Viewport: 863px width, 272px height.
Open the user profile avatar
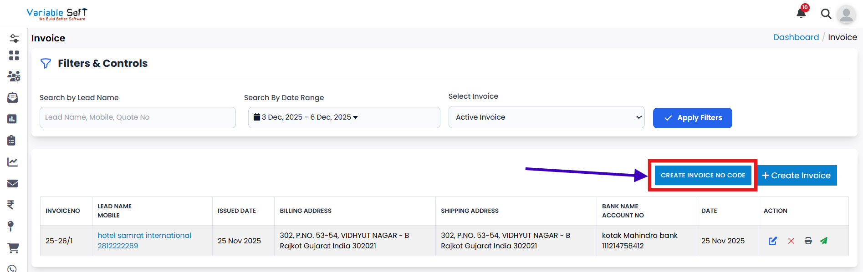[846, 15]
